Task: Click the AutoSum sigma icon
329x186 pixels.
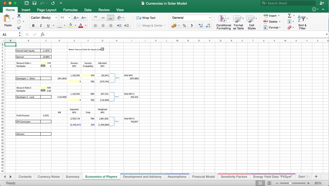Action: pos(289,16)
